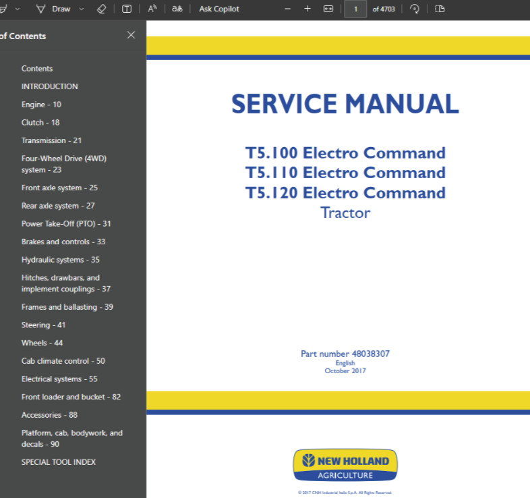Viewport: 530px width, 498px height.
Task: Go to Front loader and bucket - 82
Action: coord(71,397)
